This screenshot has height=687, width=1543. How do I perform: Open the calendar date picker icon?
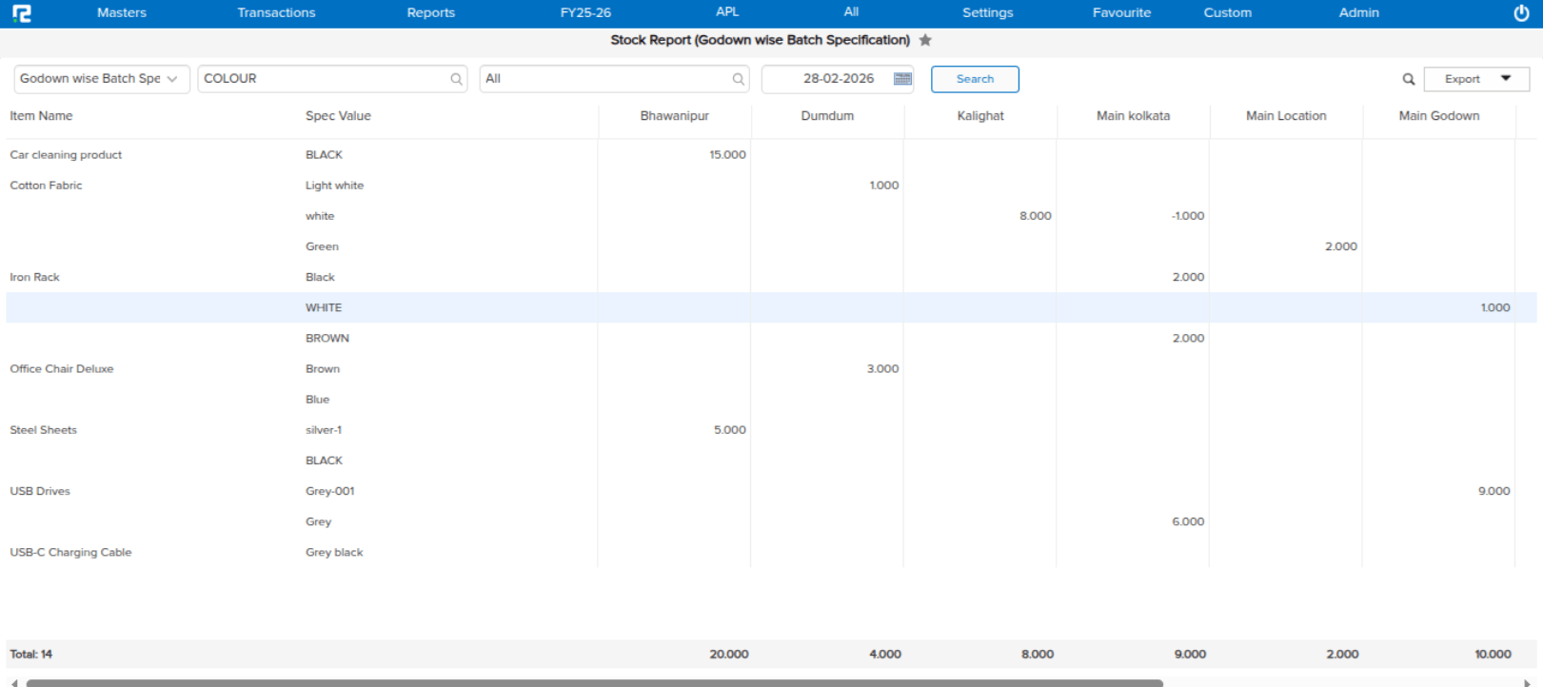[902, 79]
